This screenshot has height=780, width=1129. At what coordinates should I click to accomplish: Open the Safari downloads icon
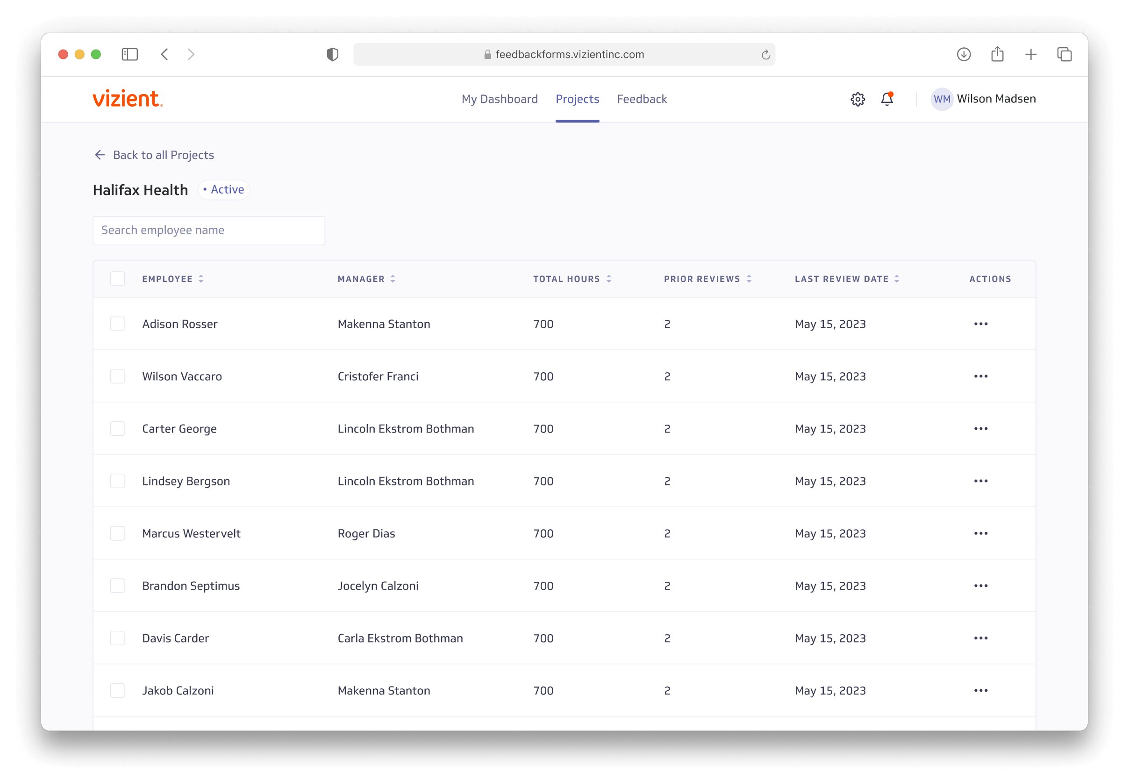(x=964, y=54)
